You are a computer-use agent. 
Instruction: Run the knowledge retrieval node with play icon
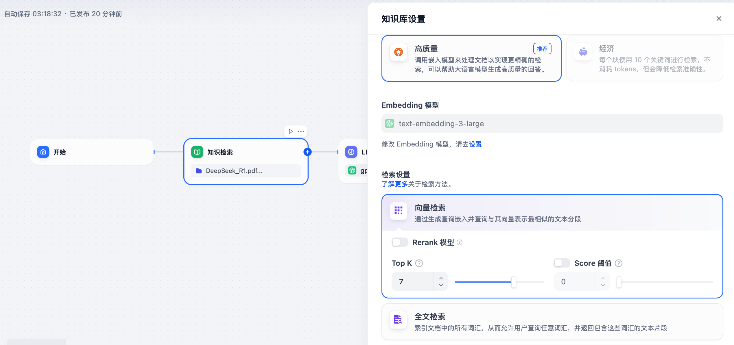(x=291, y=131)
